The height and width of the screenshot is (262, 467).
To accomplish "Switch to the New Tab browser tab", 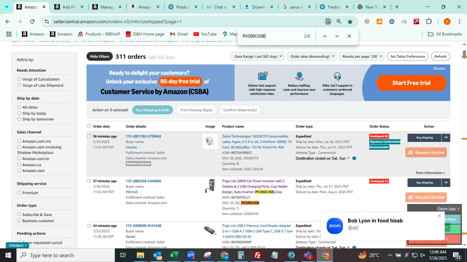I will (371, 7).
